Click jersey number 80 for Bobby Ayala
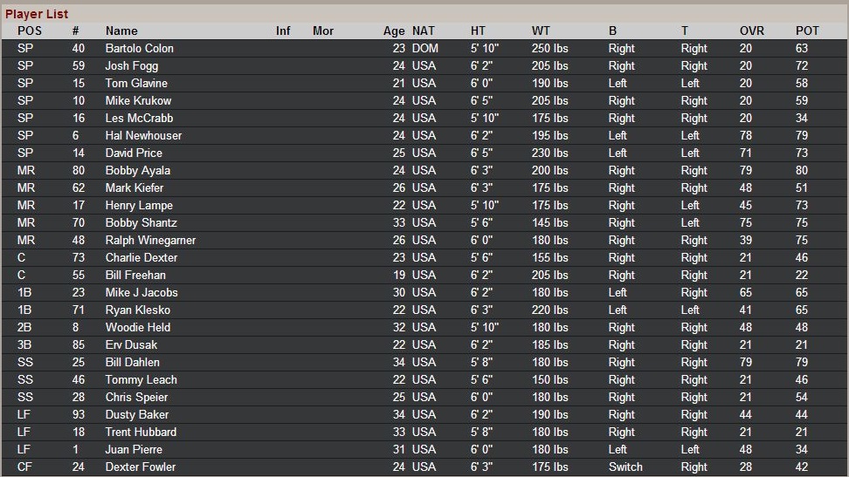Image resolution: width=849 pixels, height=477 pixels. click(78, 170)
